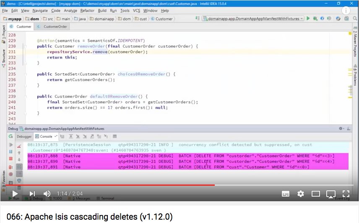The height and width of the screenshot is (223, 359).
Task: Resume program in the Debug panel
Action: tap(10, 145)
